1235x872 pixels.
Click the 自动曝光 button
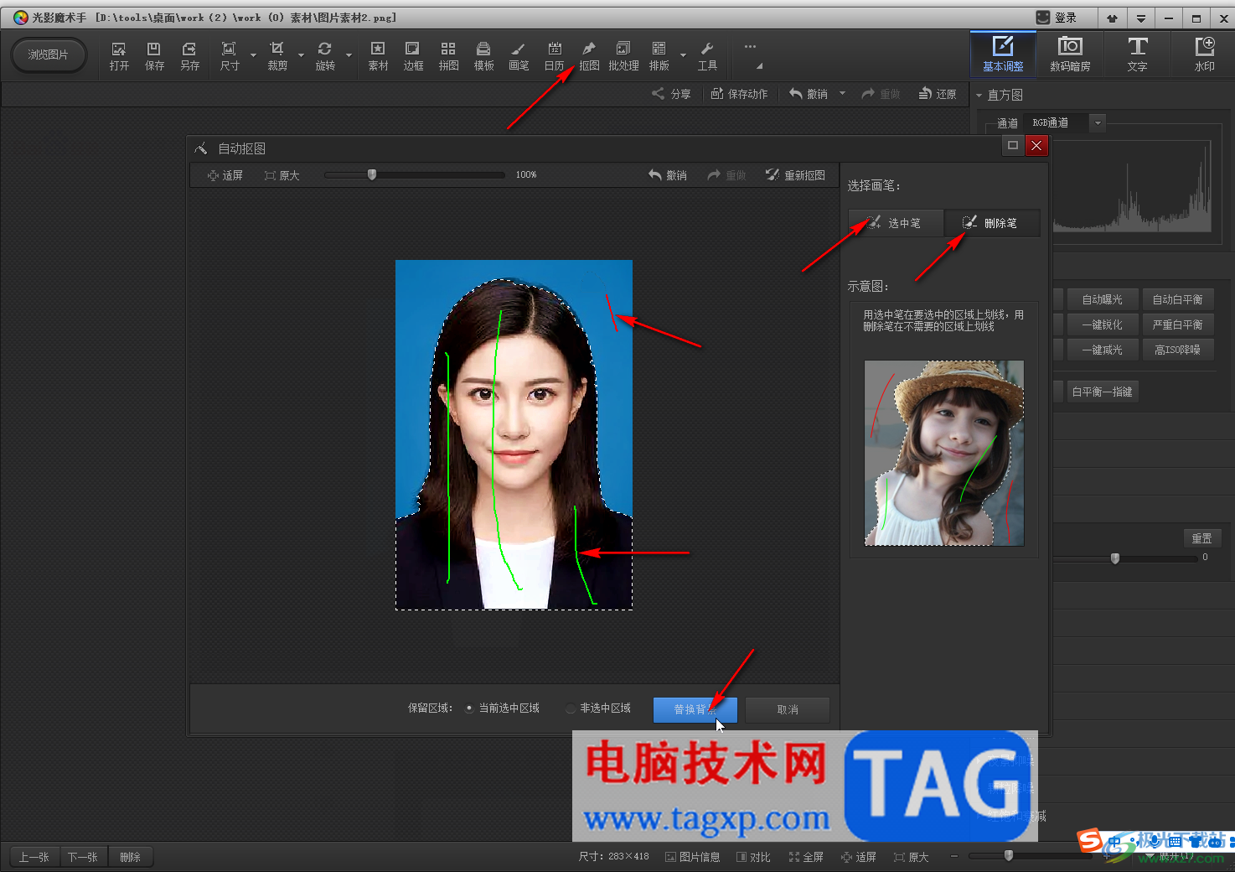(1102, 299)
